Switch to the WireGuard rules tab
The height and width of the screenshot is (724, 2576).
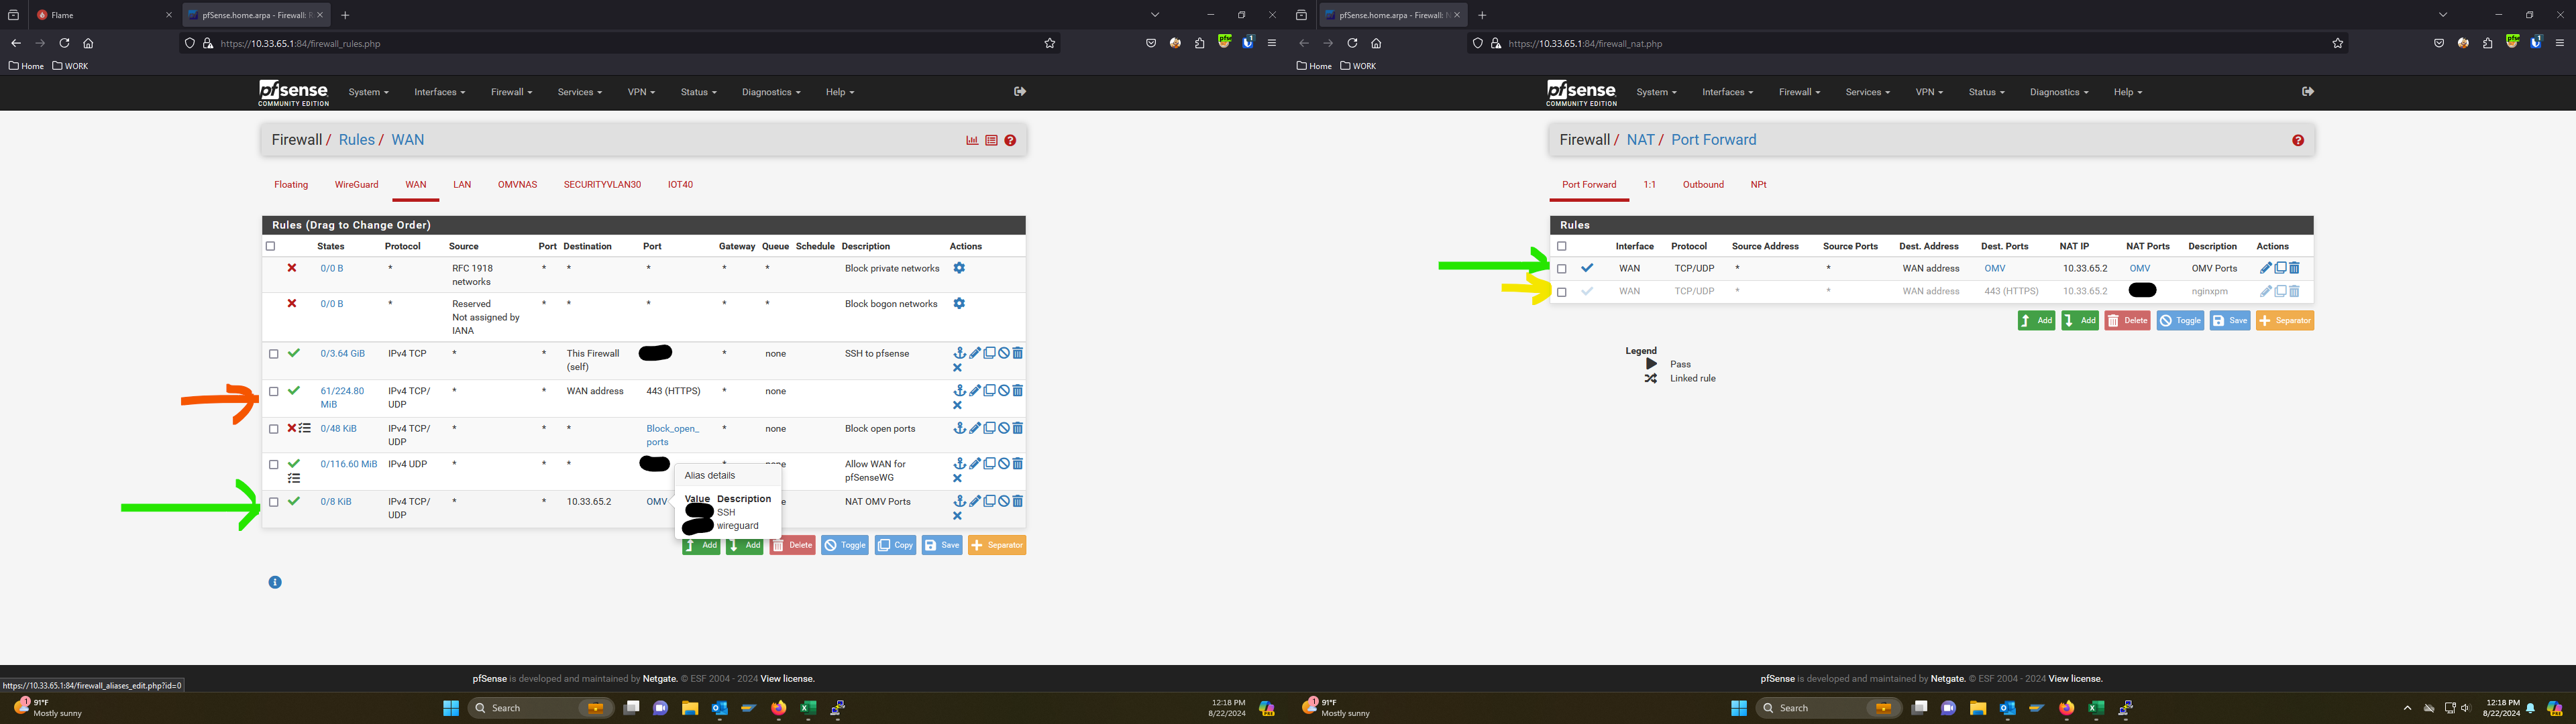click(356, 185)
